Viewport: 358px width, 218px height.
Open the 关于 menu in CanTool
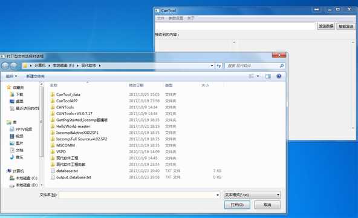[x=190, y=18]
